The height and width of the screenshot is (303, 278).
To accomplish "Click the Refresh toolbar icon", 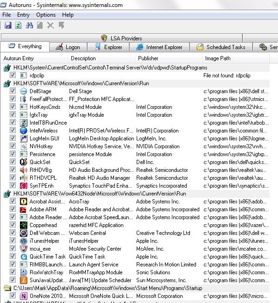I will (19, 25).
